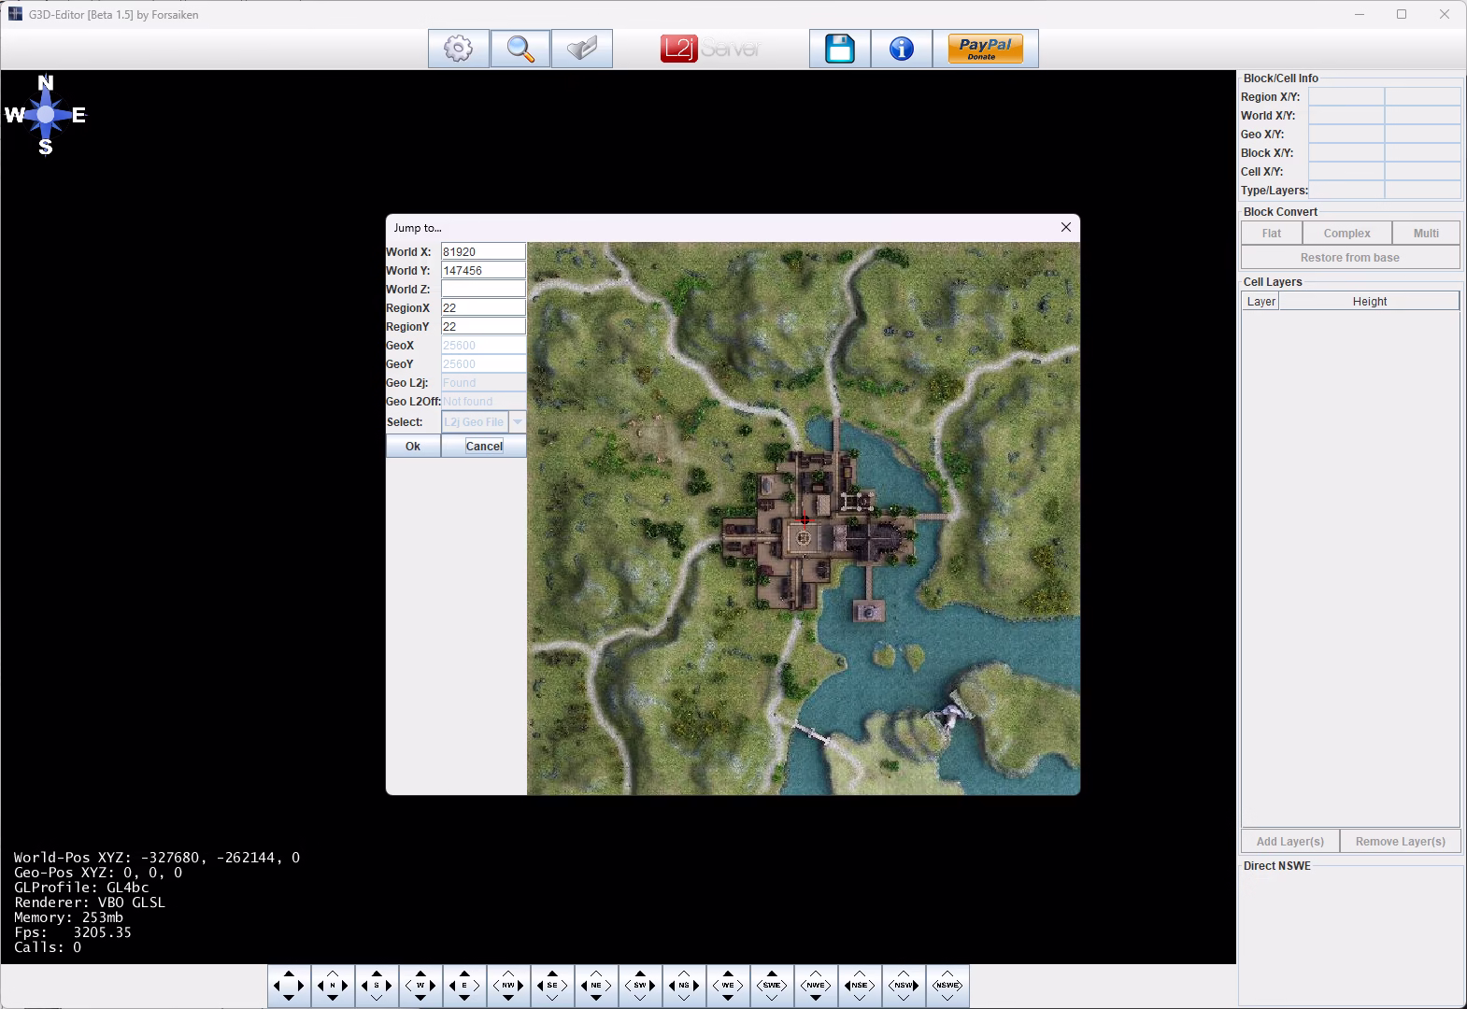This screenshot has height=1009, width=1467.
Task: Click the compass rose in the viewport
Action: pos(46,115)
